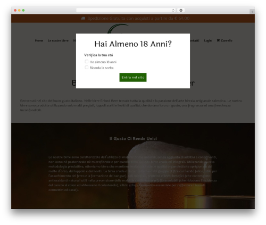This screenshot has width=266, height=225.
Task: Check the 'Ho almeno 18 anni' checkbox
Action: click(87, 62)
